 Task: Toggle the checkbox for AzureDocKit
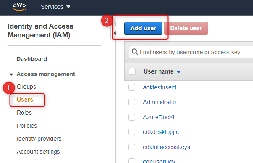pos(132,117)
